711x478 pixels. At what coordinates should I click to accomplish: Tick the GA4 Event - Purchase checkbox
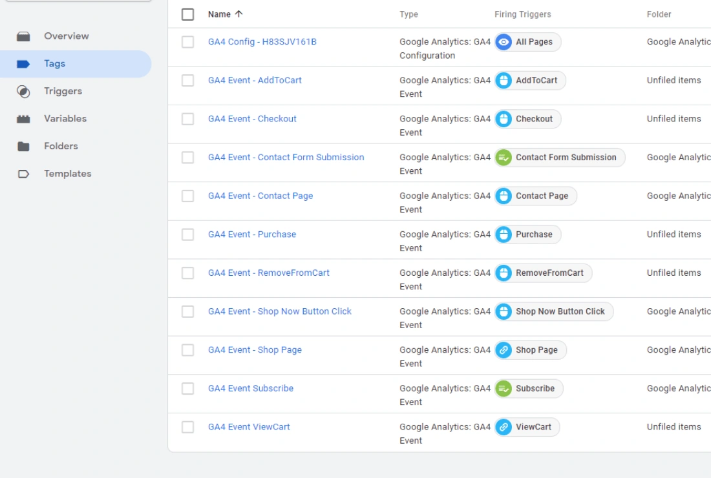pyautogui.click(x=187, y=234)
